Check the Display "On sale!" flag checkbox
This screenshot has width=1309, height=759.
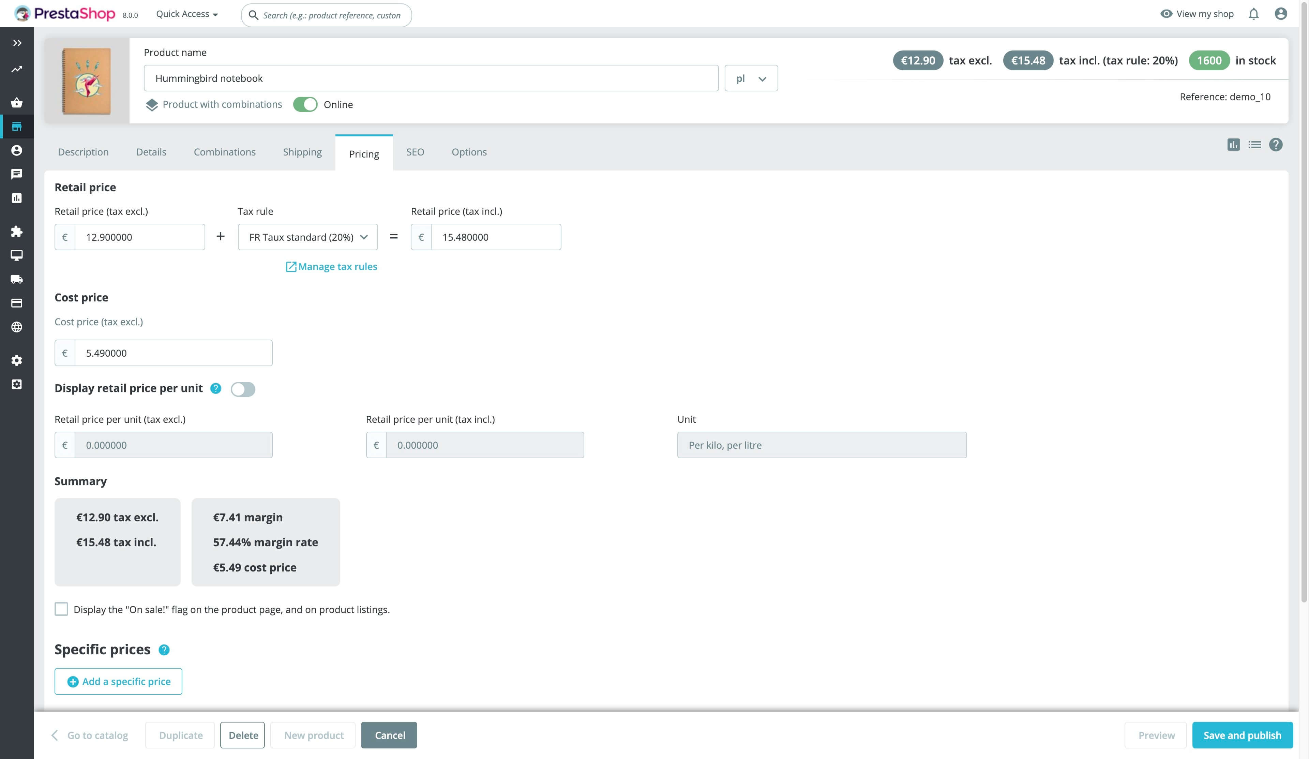click(61, 609)
